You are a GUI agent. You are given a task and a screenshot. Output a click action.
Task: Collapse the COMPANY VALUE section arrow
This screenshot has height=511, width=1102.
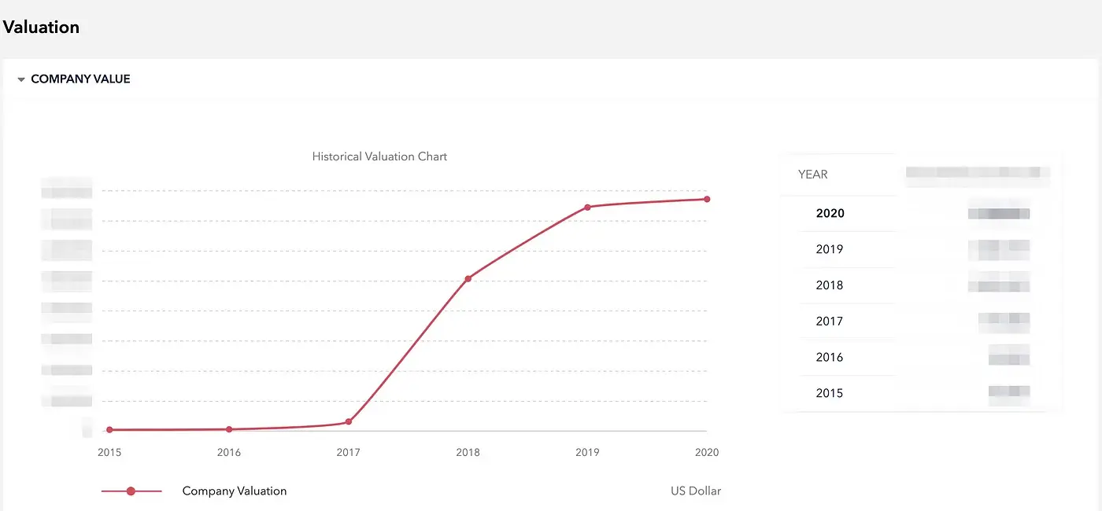tap(21, 79)
